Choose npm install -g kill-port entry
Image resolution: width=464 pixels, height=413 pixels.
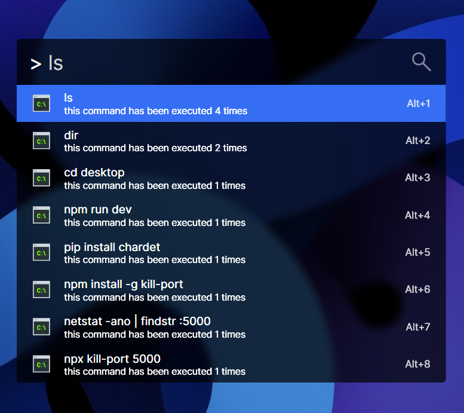(231, 289)
